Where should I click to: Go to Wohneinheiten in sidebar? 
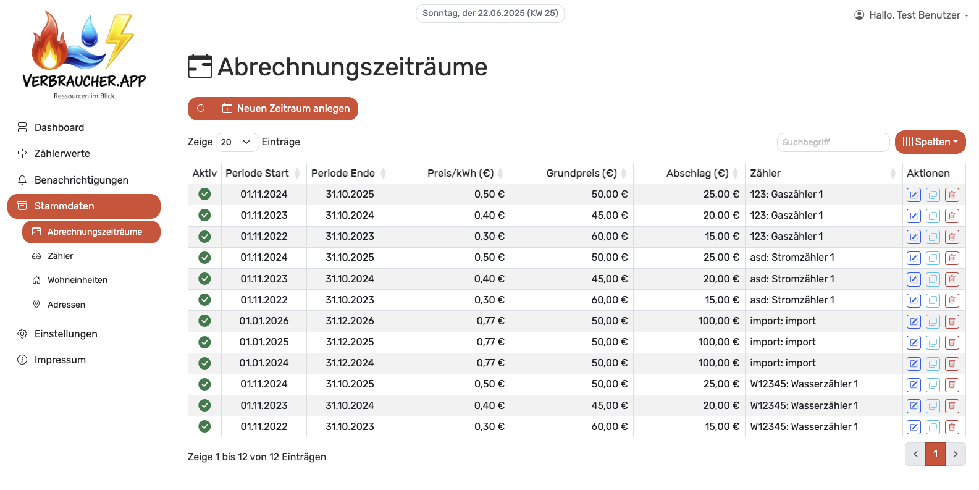(x=77, y=281)
